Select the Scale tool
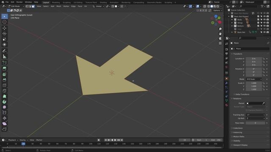 tap(5, 39)
